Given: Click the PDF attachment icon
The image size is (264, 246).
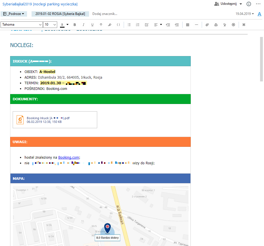Looking at the screenshot, I should (20, 120).
